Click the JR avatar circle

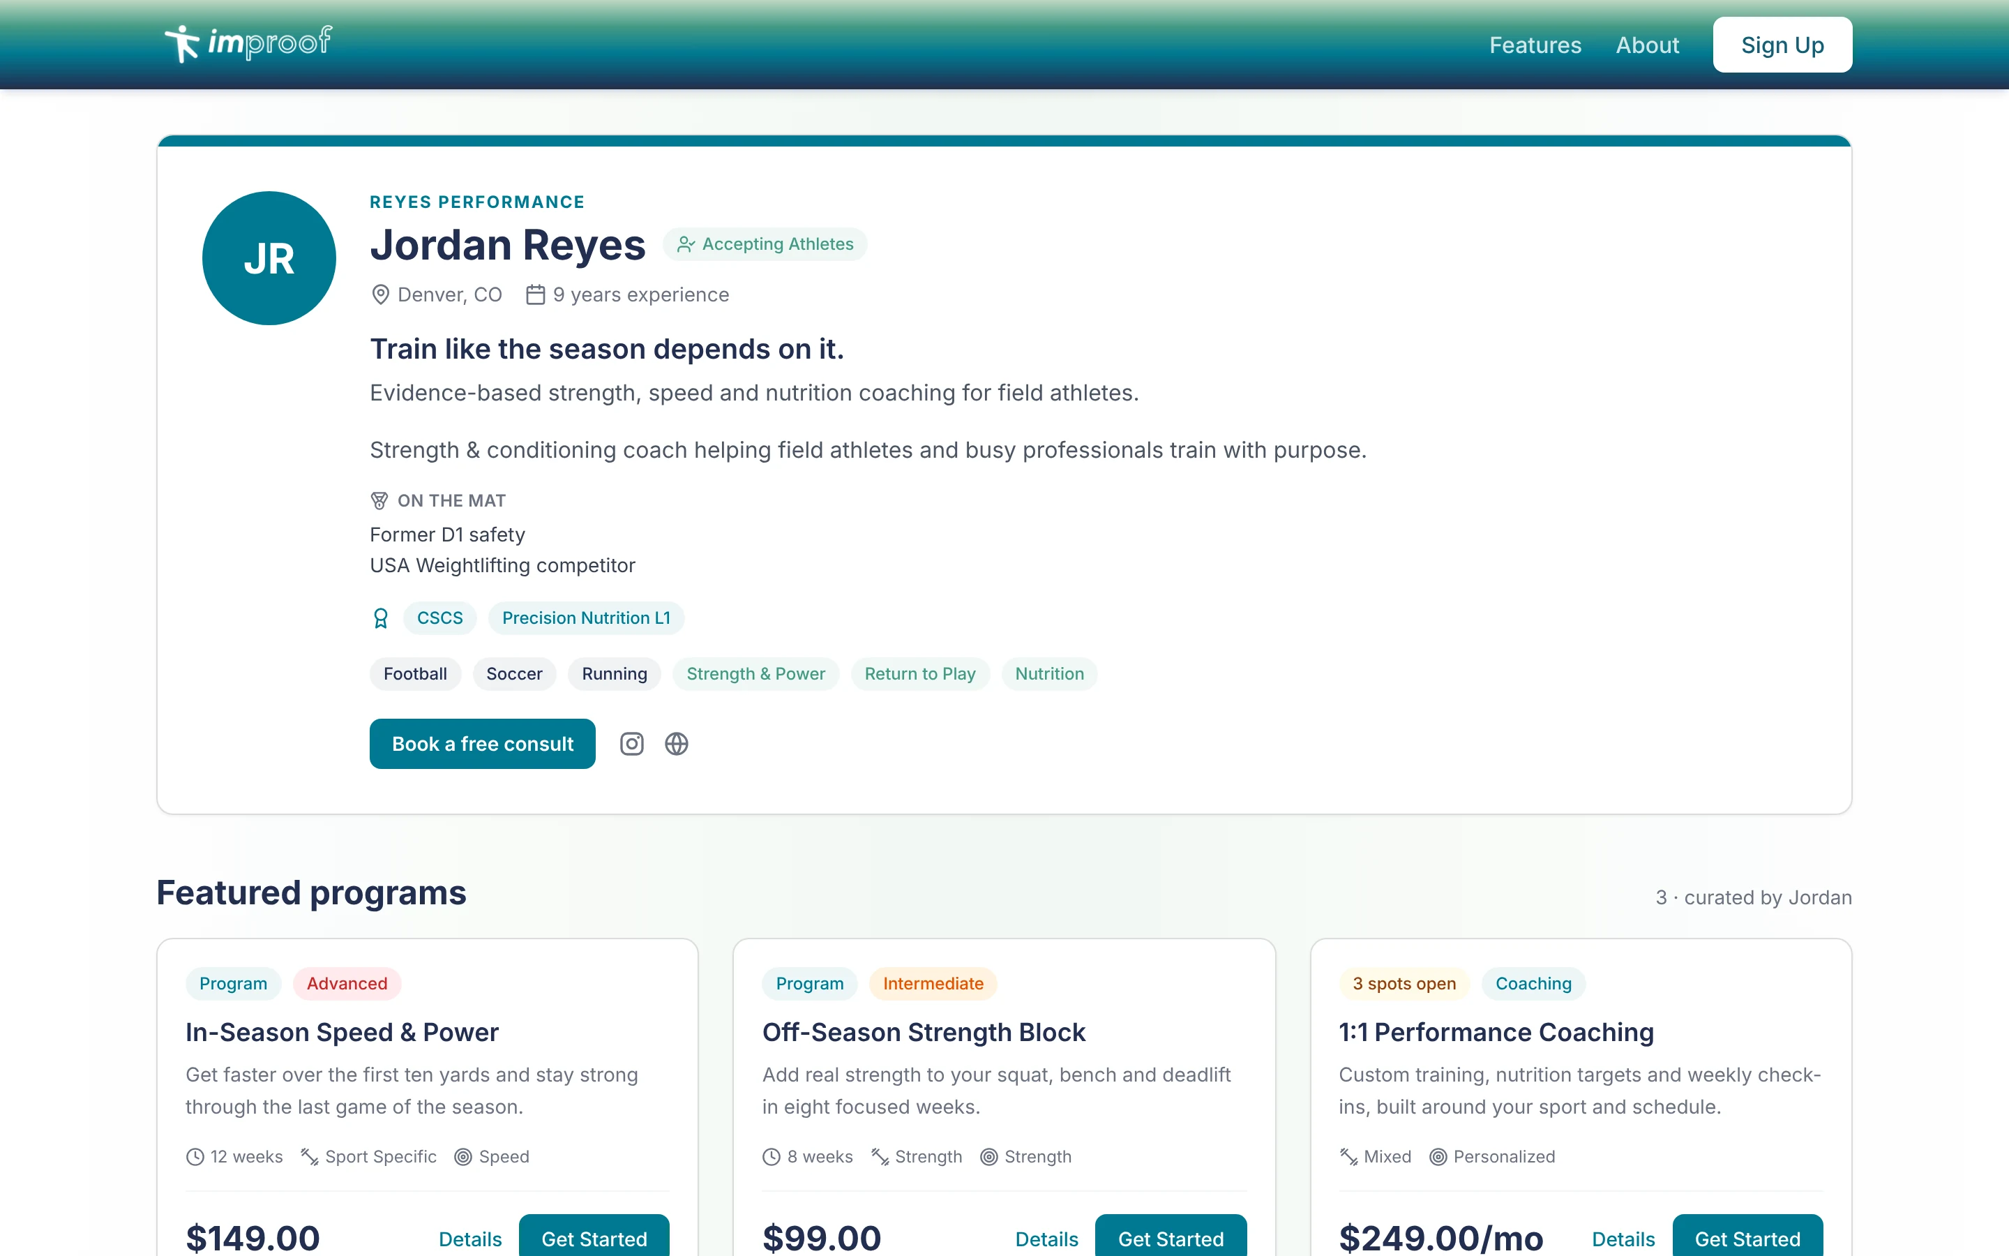coord(269,258)
